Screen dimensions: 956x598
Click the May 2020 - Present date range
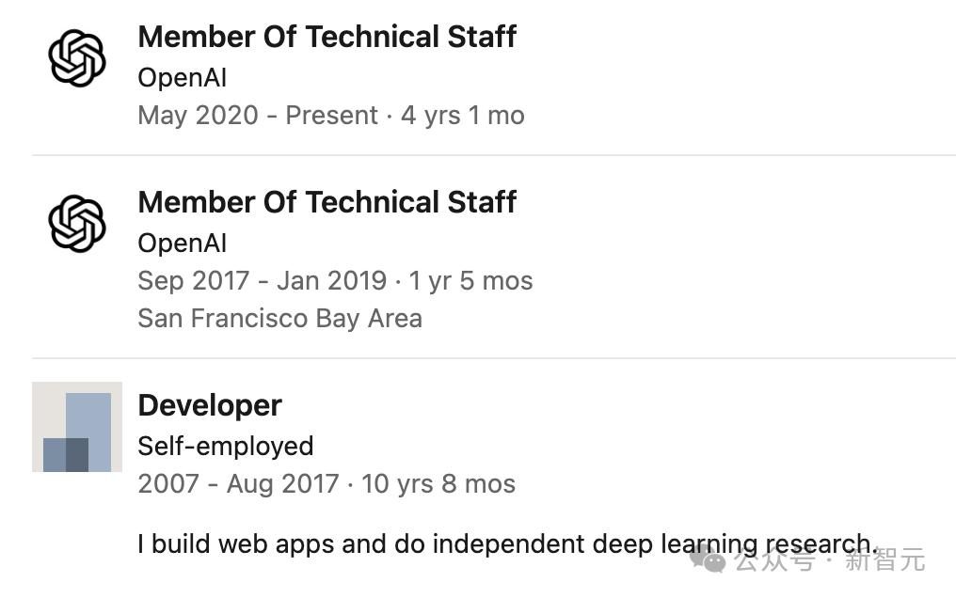[x=258, y=115]
